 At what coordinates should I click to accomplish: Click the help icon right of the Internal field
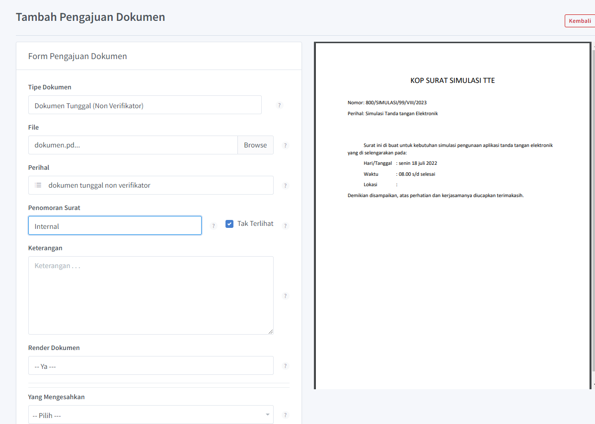click(214, 226)
